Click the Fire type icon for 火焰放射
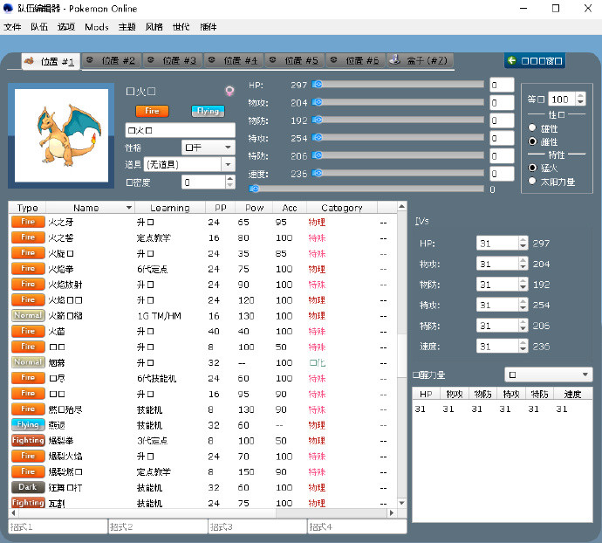Screen dimensions: 602x543 [28, 284]
